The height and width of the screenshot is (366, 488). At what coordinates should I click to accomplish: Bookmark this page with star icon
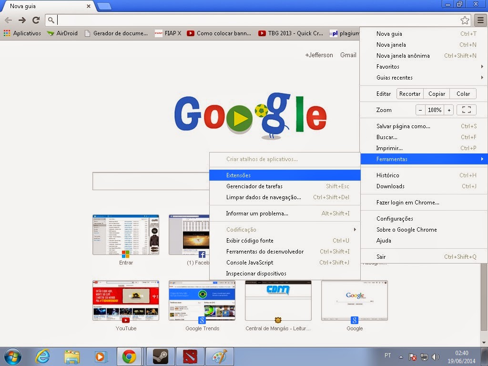[465, 20]
